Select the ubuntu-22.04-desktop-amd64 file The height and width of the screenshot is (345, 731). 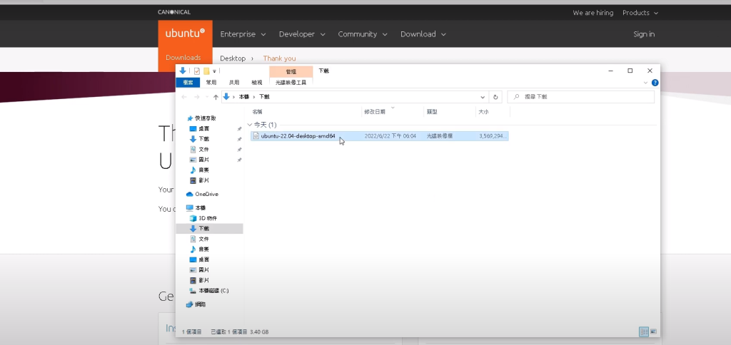(298, 135)
